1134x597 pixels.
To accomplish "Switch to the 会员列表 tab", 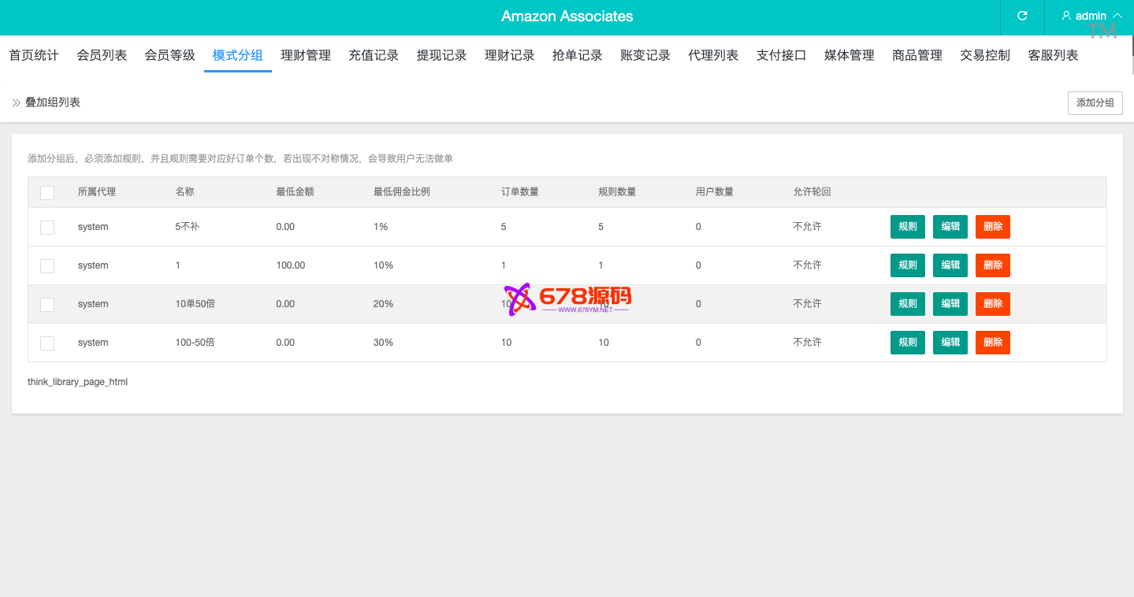I will coord(102,55).
